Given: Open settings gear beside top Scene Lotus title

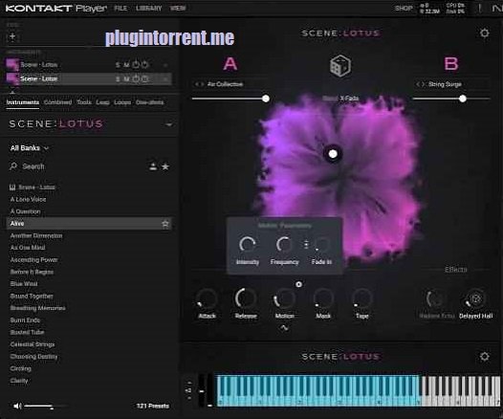Looking at the screenshot, I should point(485,33).
